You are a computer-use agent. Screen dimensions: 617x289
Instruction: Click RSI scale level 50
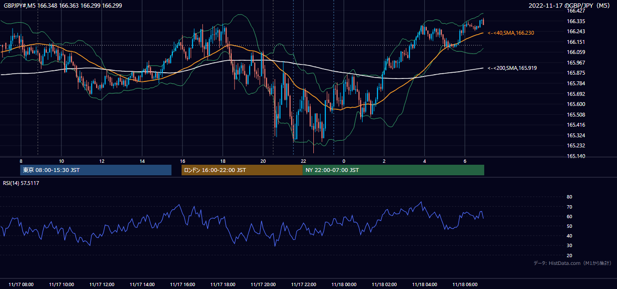pyautogui.click(x=570, y=226)
